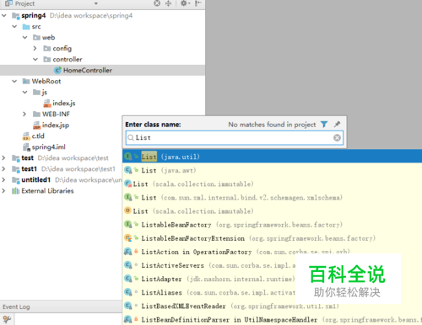Click the scroll from source icon
Viewport: 422px width, 325px height.
coord(157,3)
